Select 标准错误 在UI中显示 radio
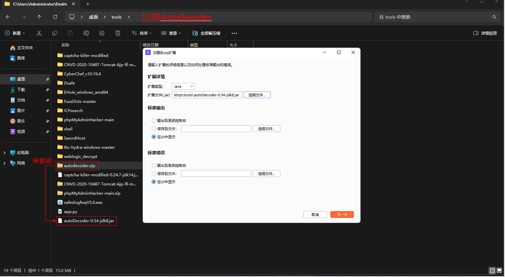The height and width of the screenshot is (277, 505). click(x=154, y=182)
